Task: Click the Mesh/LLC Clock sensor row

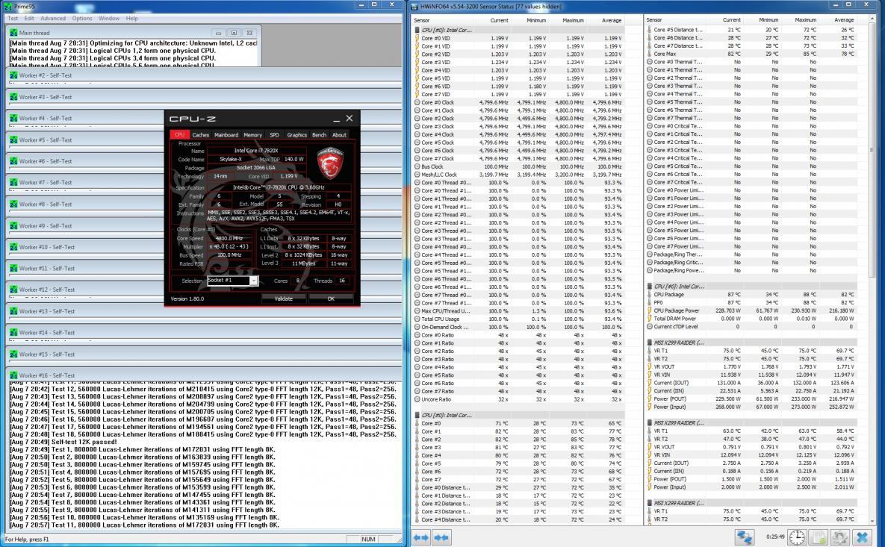Action: 518,175
